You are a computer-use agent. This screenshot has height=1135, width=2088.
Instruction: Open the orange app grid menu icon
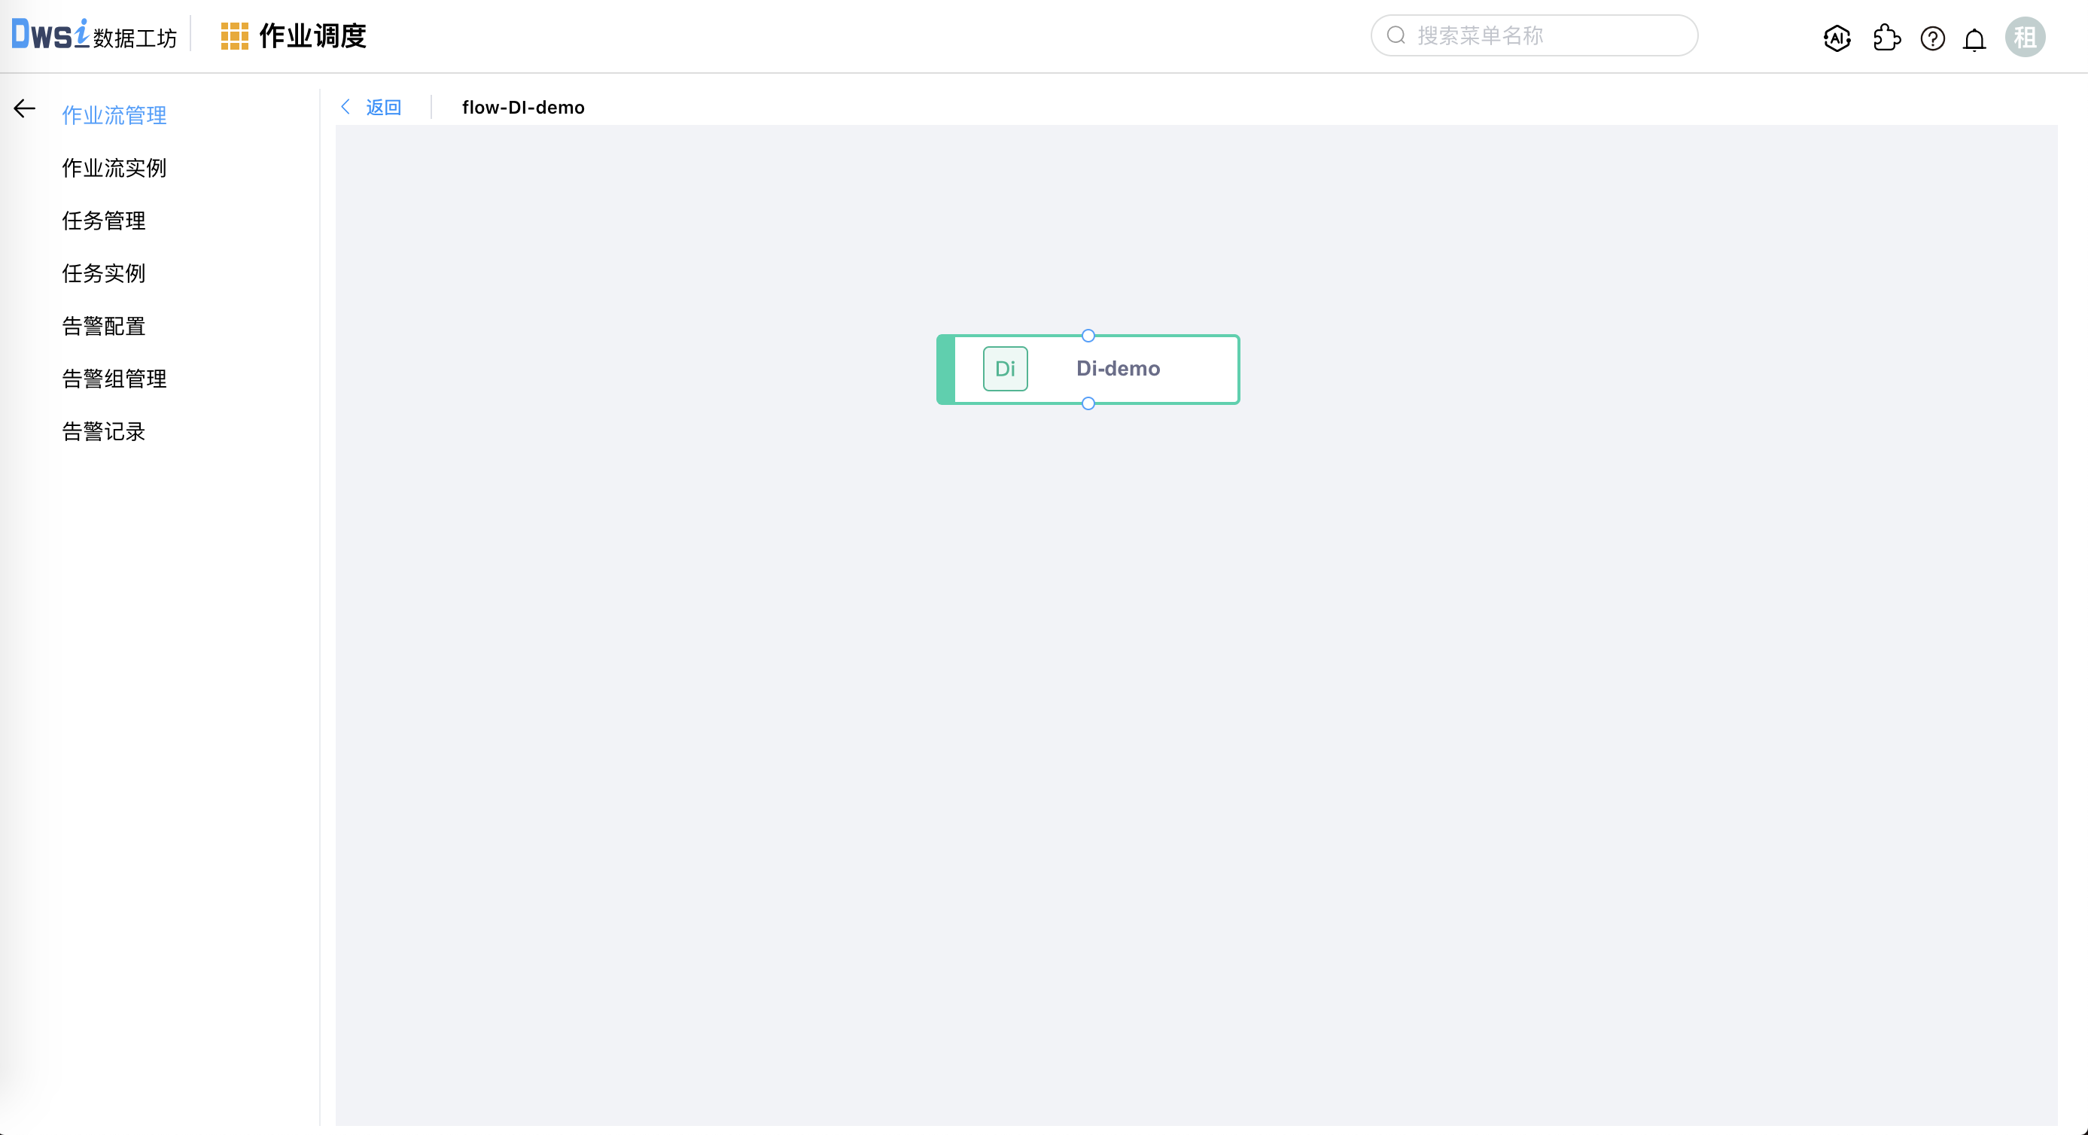click(x=234, y=36)
